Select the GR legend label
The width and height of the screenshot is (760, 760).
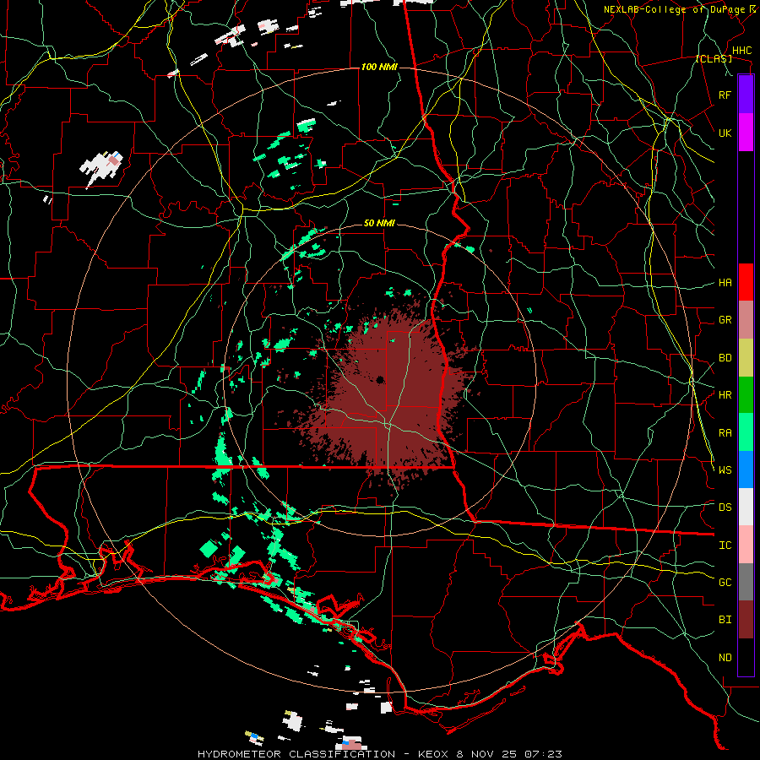[725, 320]
